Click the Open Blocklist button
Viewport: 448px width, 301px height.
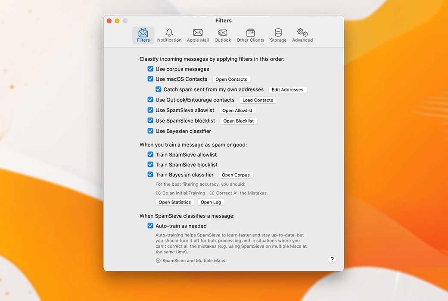pos(239,121)
